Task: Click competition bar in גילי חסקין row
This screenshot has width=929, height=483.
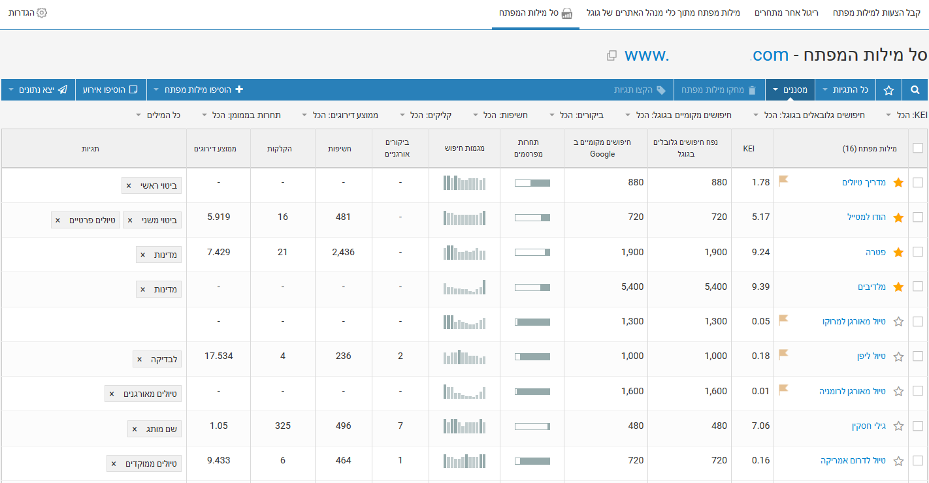Action: (x=532, y=426)
